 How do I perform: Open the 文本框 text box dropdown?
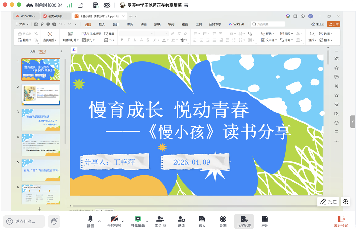(269, 40)
